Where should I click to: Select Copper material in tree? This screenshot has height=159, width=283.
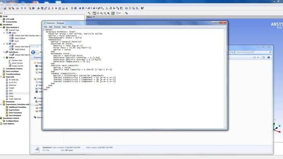pos(11,88)
